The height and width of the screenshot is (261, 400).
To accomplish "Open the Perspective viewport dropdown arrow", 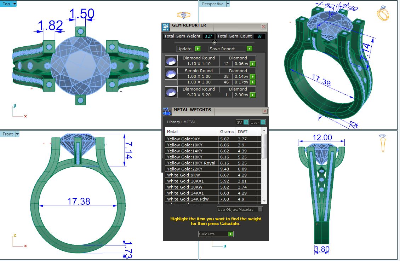I will click(x=228, y=4).
